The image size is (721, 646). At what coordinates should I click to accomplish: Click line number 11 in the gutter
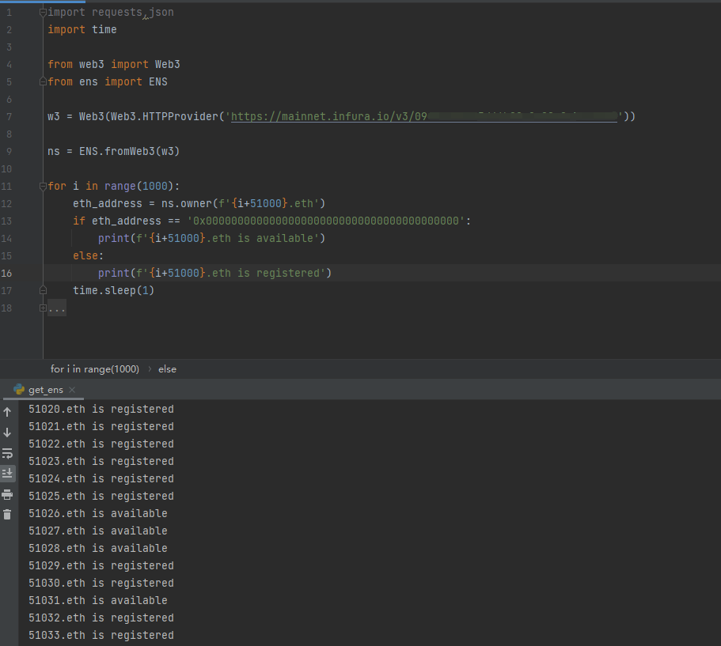tap(6, 186)
